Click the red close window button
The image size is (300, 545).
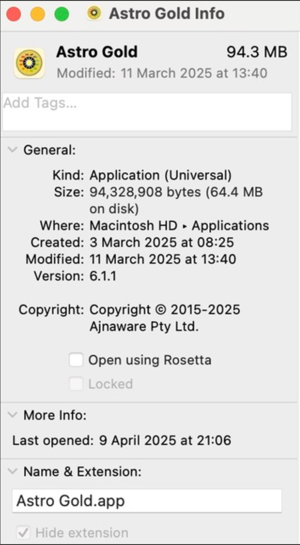coord(14,14)
